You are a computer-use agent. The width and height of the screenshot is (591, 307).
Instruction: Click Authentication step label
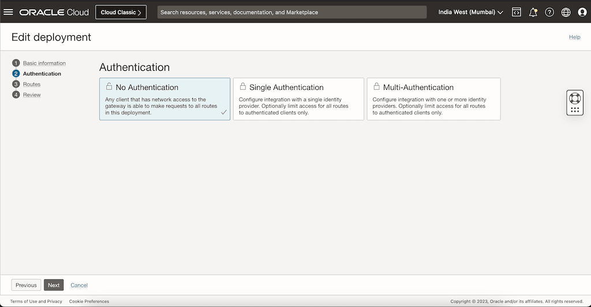[42, 74]
